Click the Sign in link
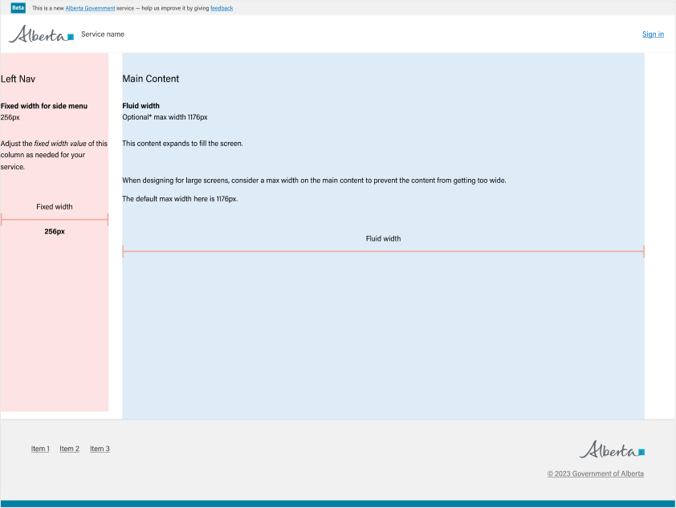This screenshot has height=508, width=676. coord(653,35)
